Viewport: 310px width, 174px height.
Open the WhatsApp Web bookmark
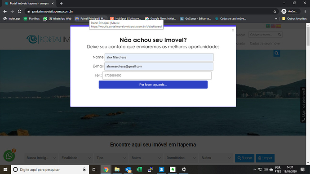[58, 18]
